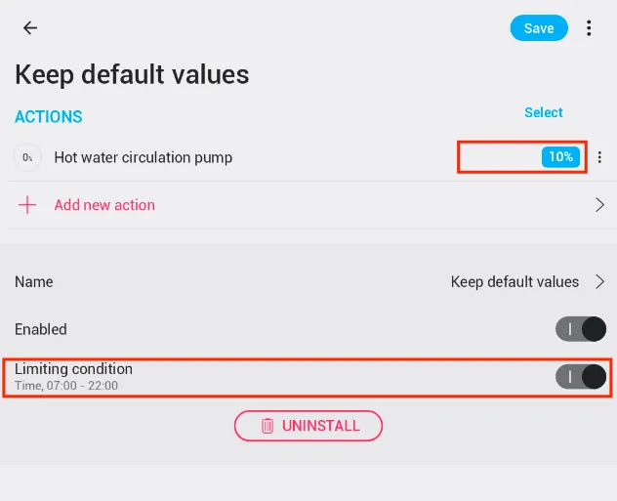The height and width of the screenshot is (501, 617).
Task: Click the Limiting condition label
Action: 73,369
